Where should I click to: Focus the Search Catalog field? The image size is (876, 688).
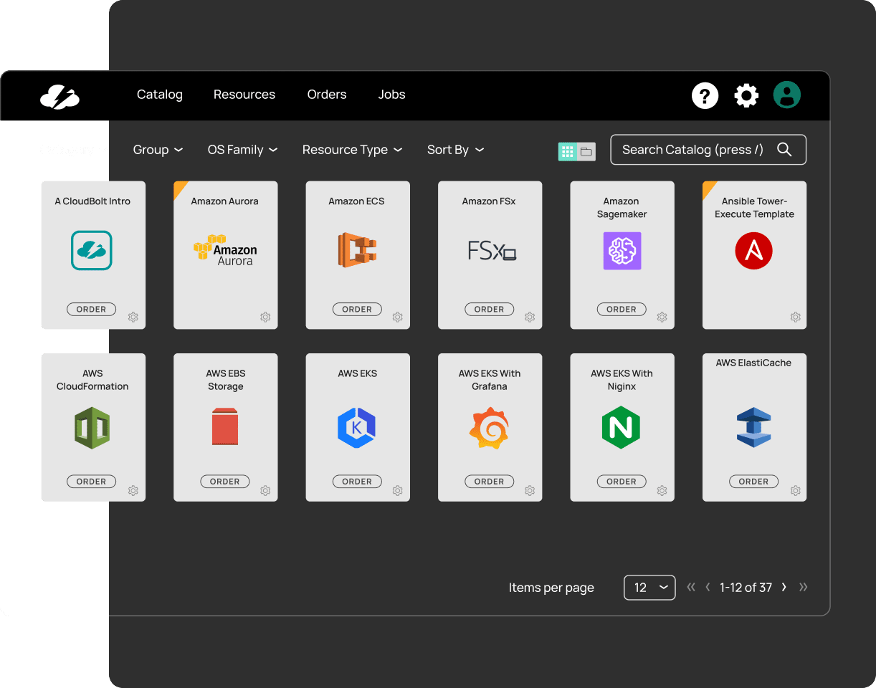(708, 150)
